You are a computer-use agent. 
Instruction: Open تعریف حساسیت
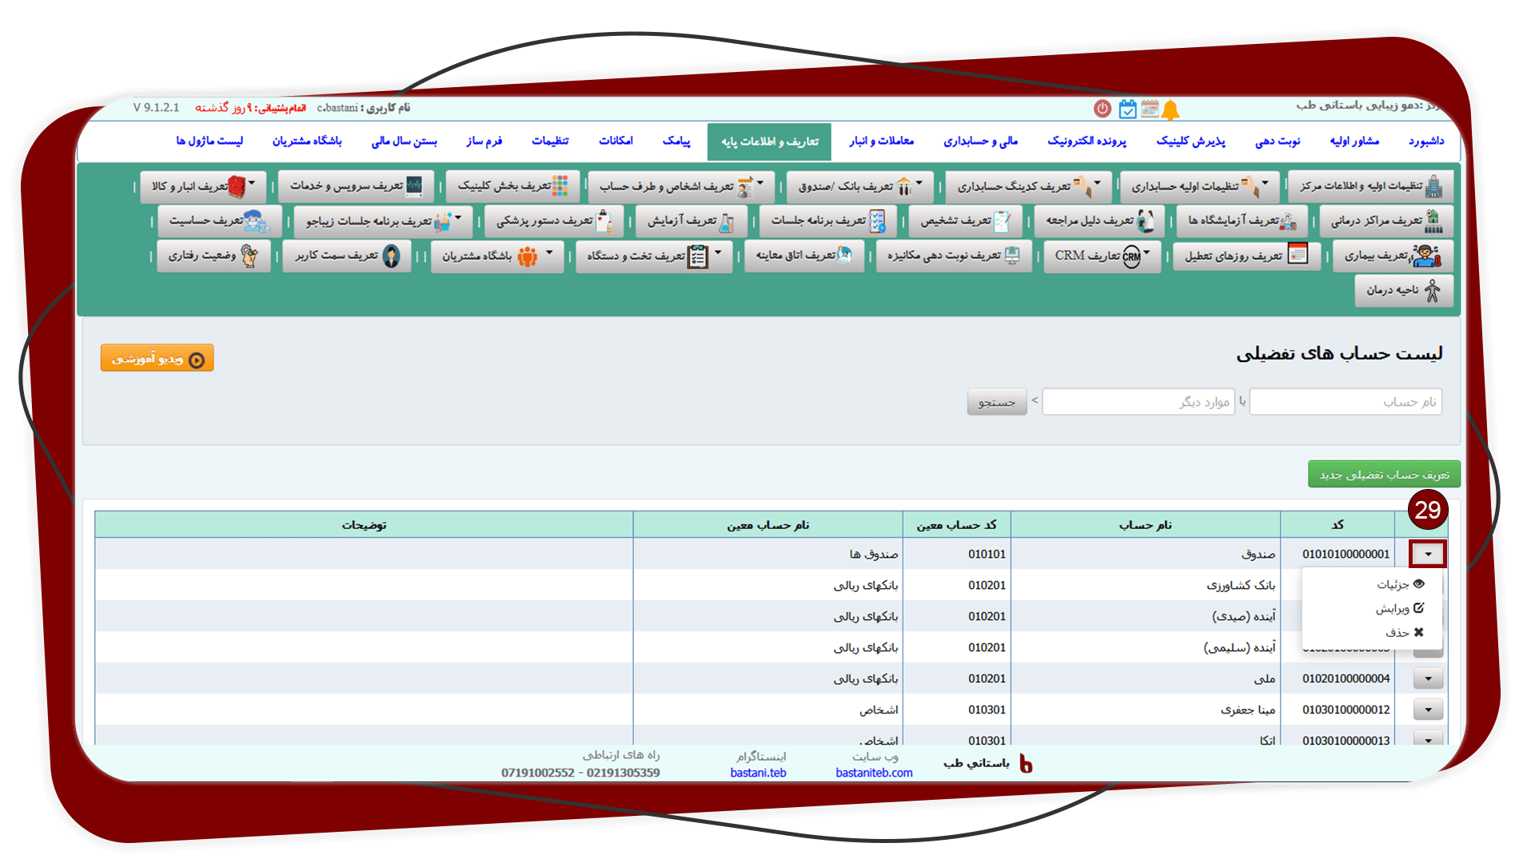click(x=219, y=221)
